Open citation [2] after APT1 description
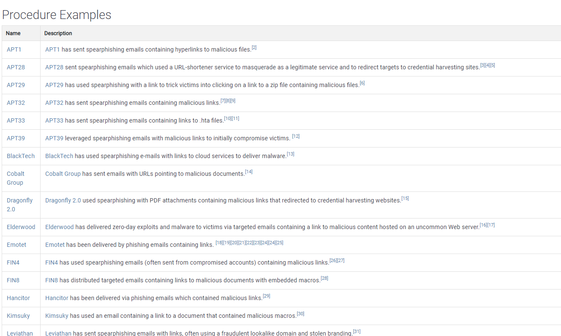 (x=254, y=48)
